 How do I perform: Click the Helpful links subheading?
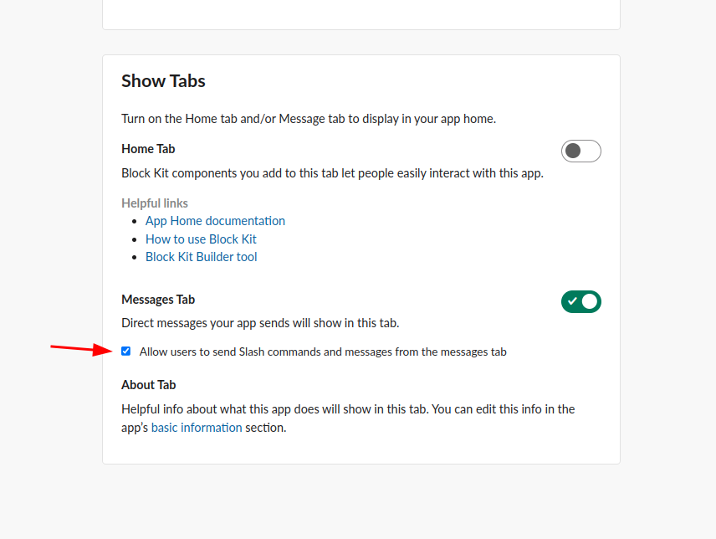[x=155, y=203]
